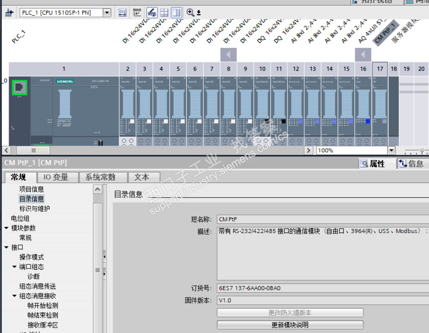Viewport: 429px width, 333px height.
Task: Select the green PROFINET port on the CPU
Action: (x=20, y=88)
